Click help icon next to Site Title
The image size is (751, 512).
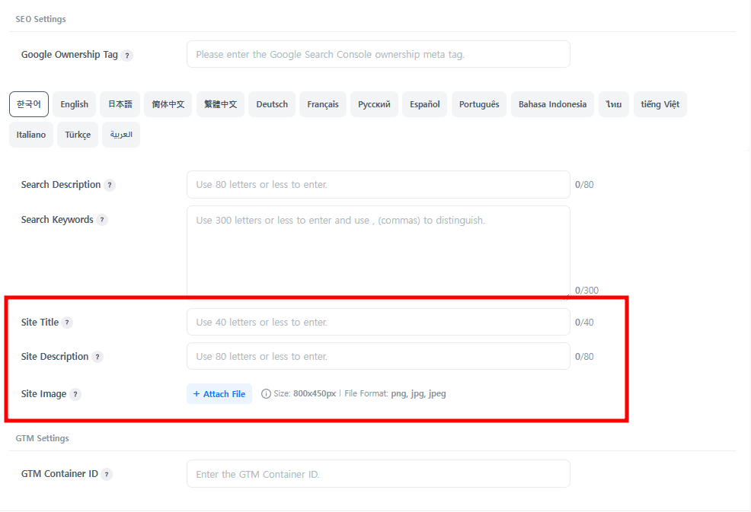click(x=67, y=323)
